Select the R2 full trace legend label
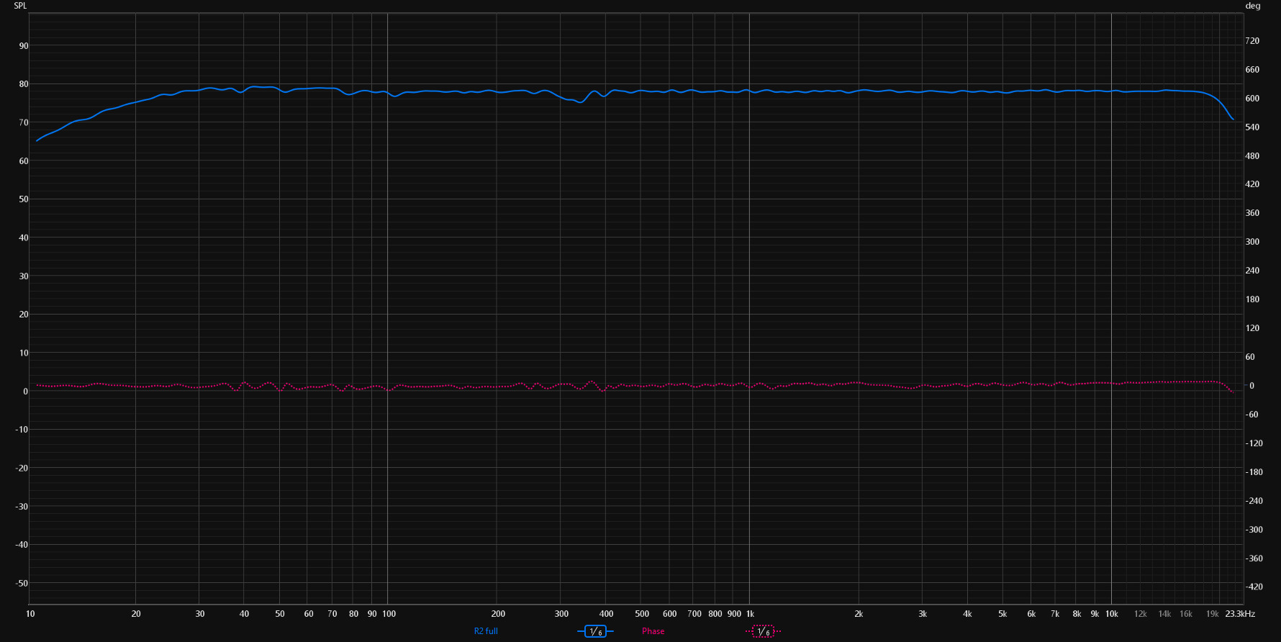The image size is (1281, 642). 486,631
